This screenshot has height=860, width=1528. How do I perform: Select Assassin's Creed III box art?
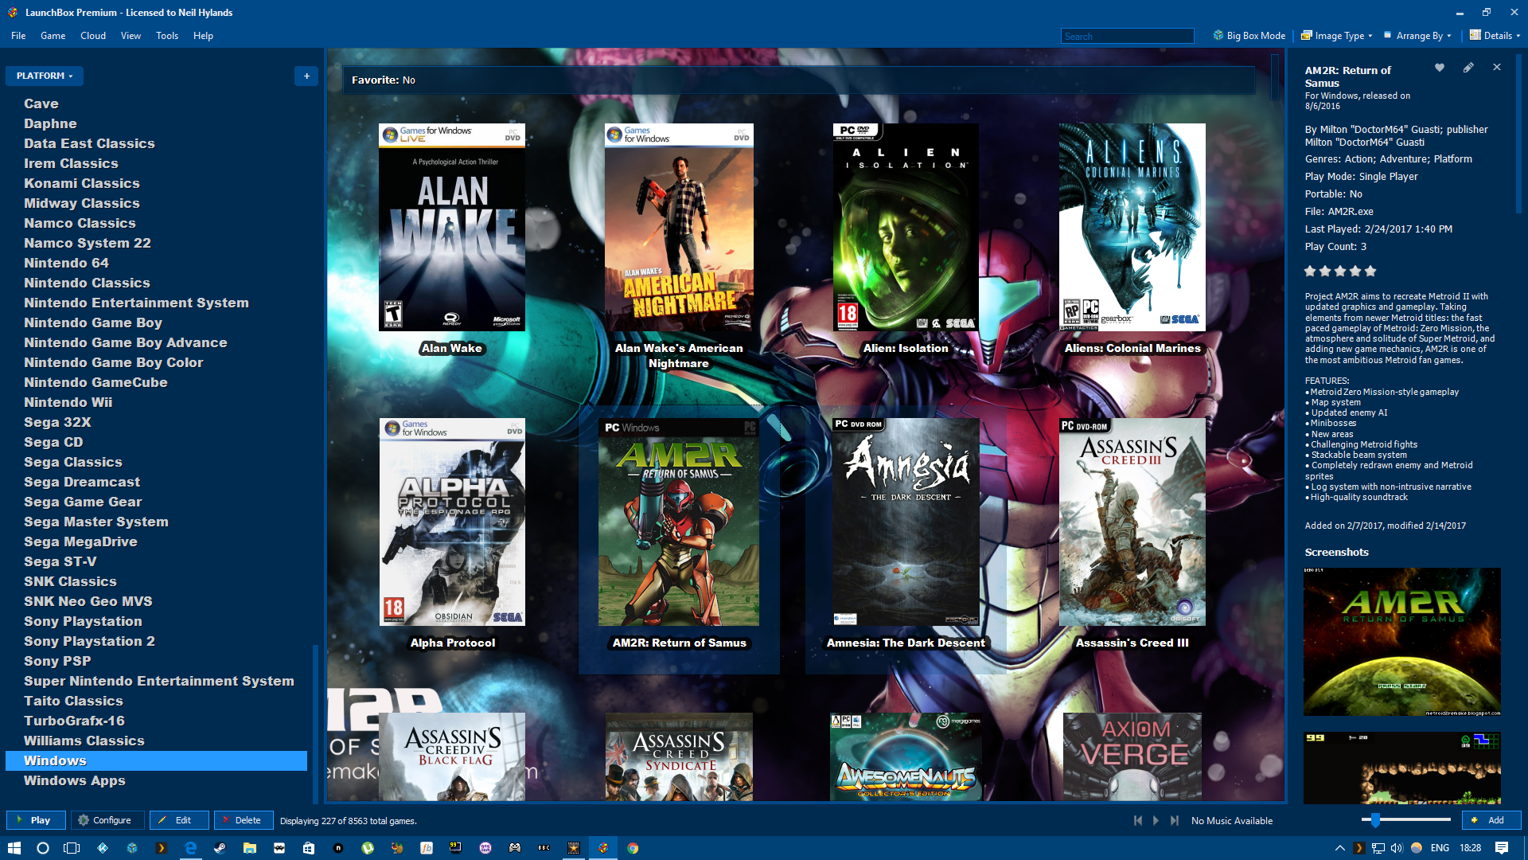click(1132, 522)
